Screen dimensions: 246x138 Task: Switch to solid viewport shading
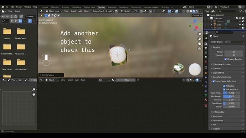tap(191, 11)
